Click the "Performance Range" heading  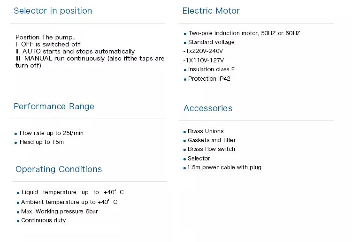[x=54, y=106]
